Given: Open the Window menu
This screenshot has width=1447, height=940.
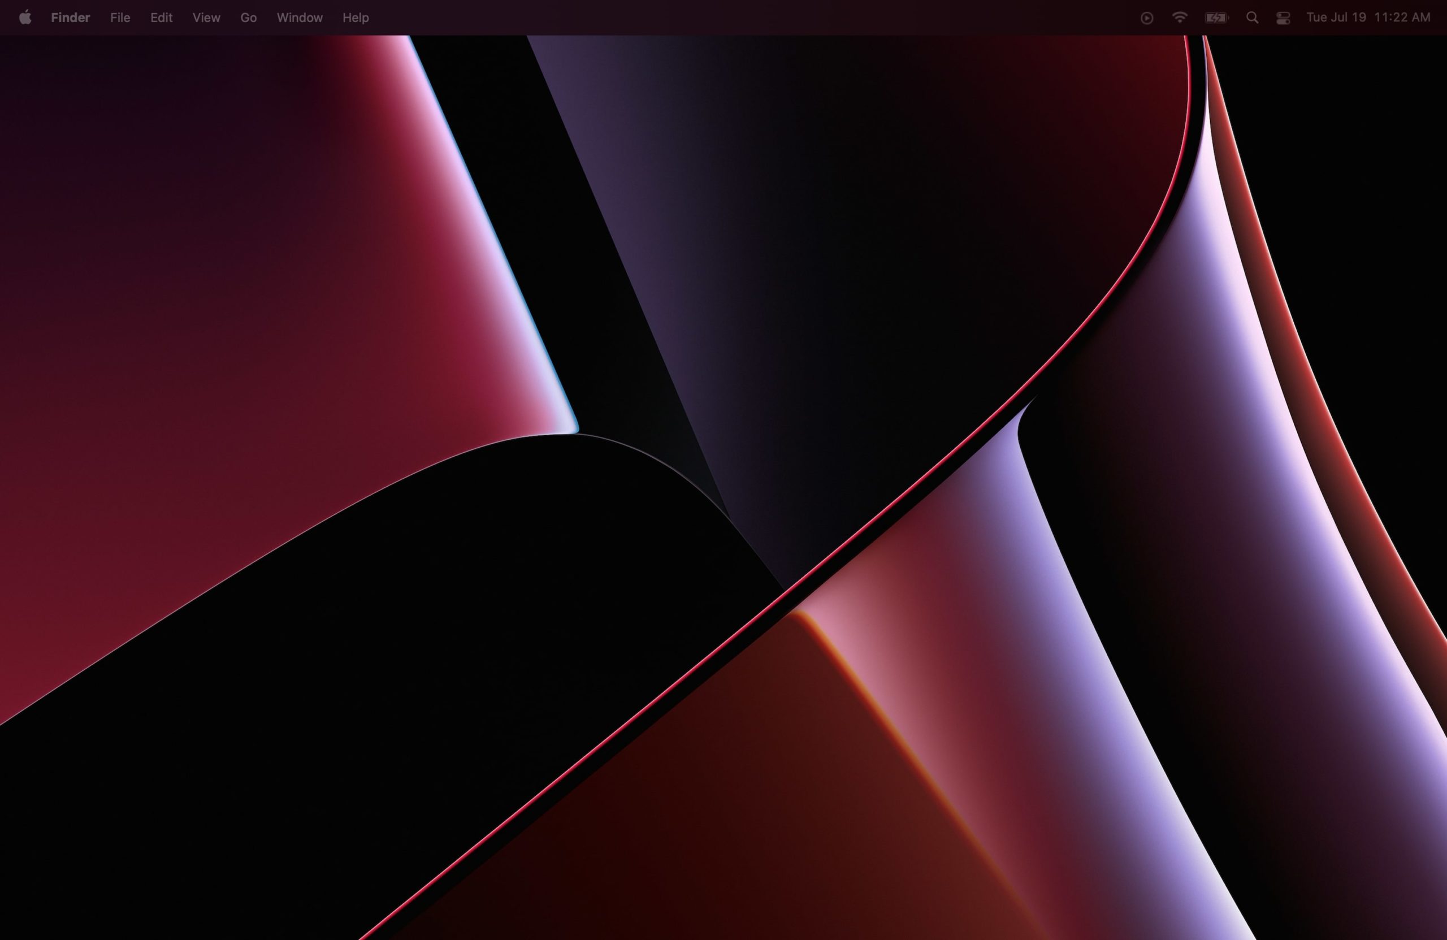Looking at the screenshot, I should coord(299,18).
